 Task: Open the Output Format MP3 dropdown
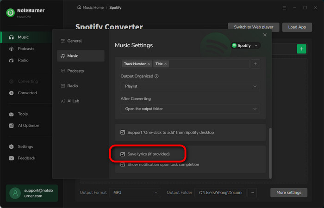tap(135, 193)
